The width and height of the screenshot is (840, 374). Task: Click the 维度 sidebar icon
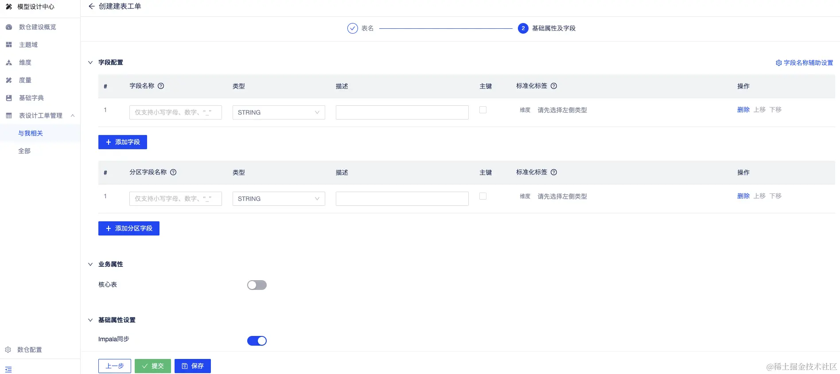click(9, 62)
